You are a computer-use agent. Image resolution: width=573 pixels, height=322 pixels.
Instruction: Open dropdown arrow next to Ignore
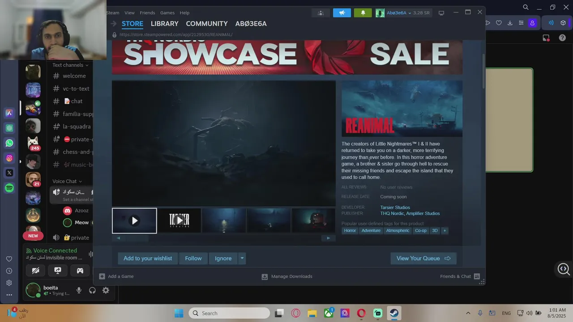point(242,258)
